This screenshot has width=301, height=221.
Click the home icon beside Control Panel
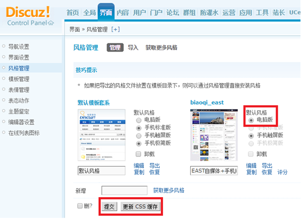pos(51,23)
